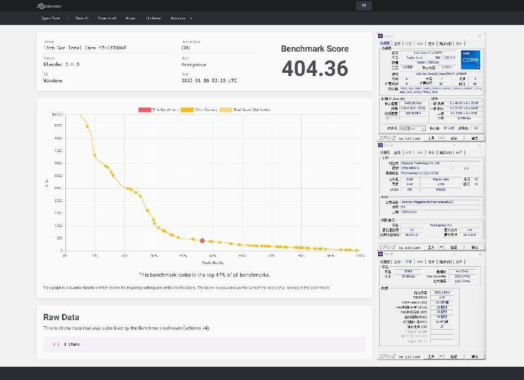Click the Updates navigation item
This screenshot has width=524, height=380.
point(154,18)
